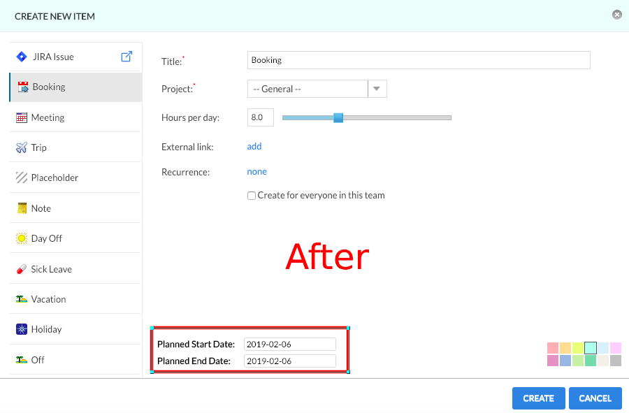629x413 pixels.
Task: Click the Meeting calendar icon
Action: tap(22, 117)
